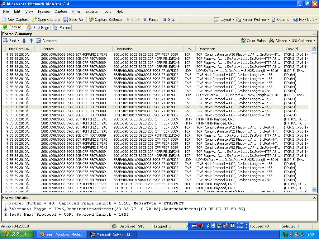319x239 pixels.
Task: Open Color Rules
Action: click(x=253, y=41)
